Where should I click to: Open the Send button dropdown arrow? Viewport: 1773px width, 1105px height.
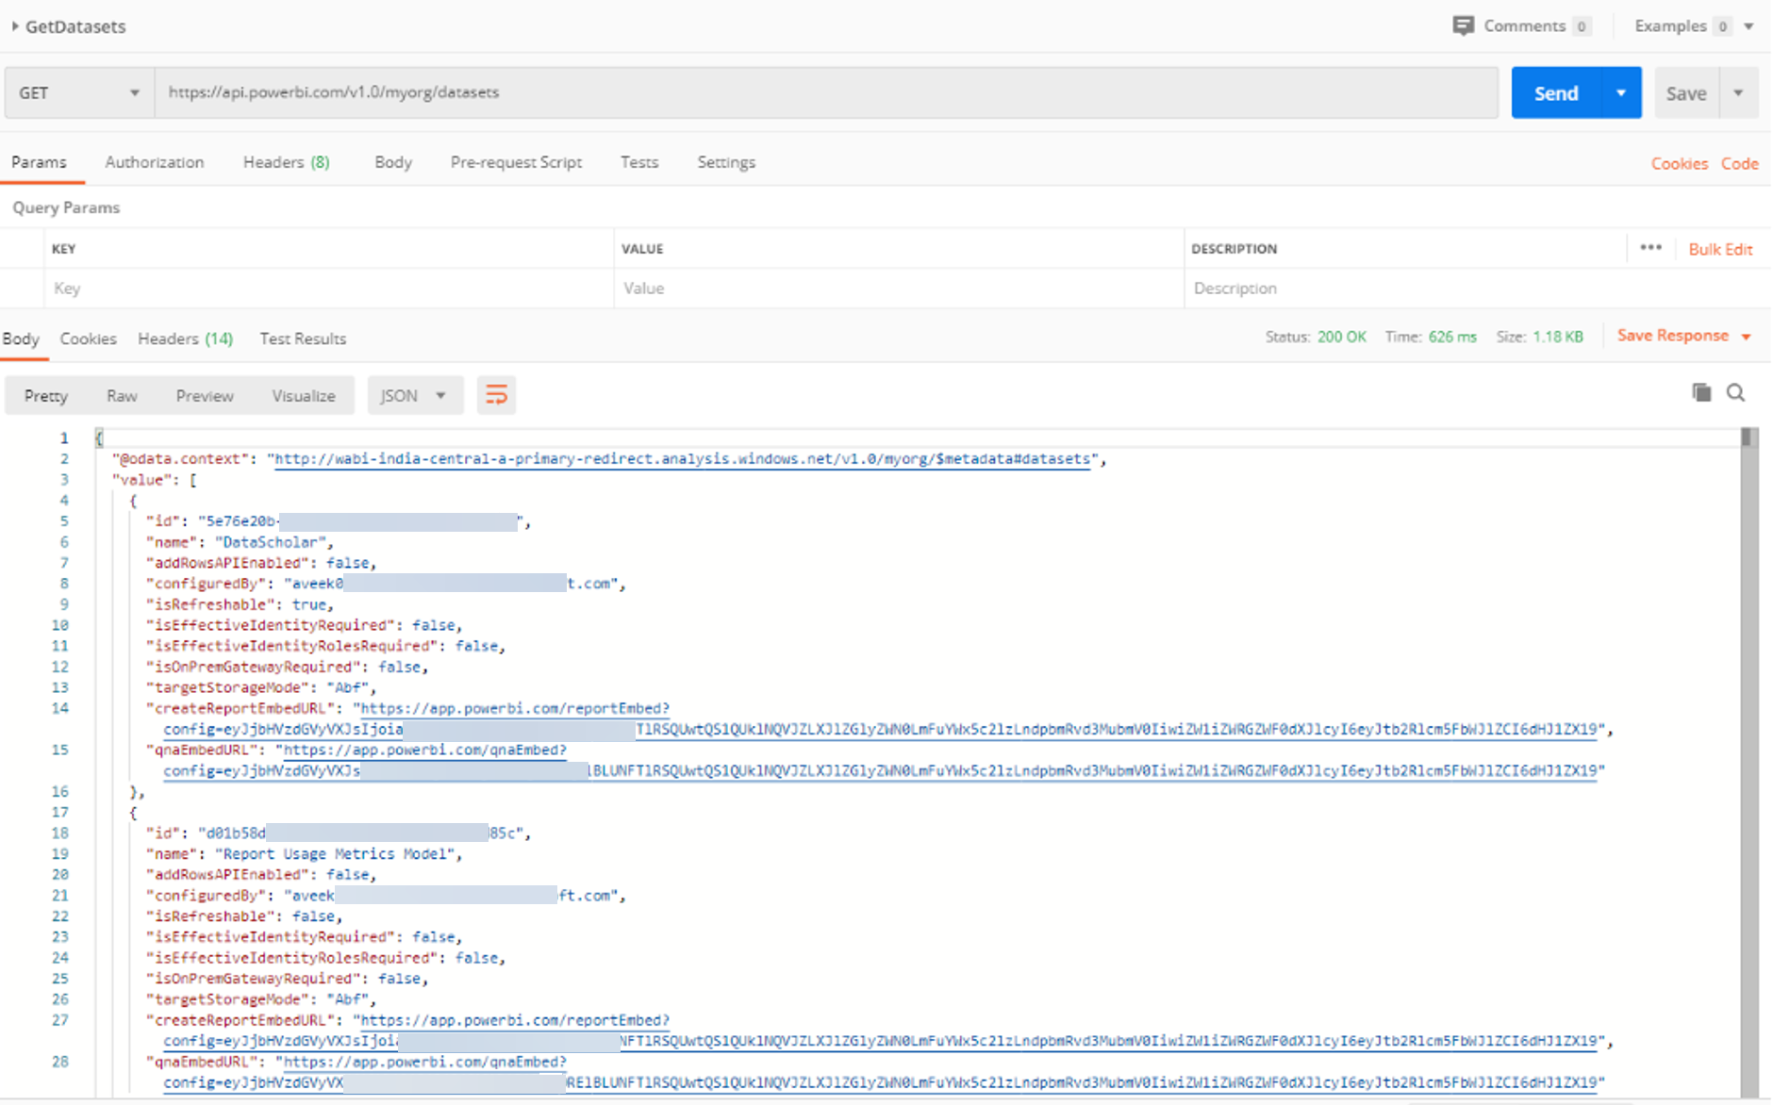[1621, 92]
